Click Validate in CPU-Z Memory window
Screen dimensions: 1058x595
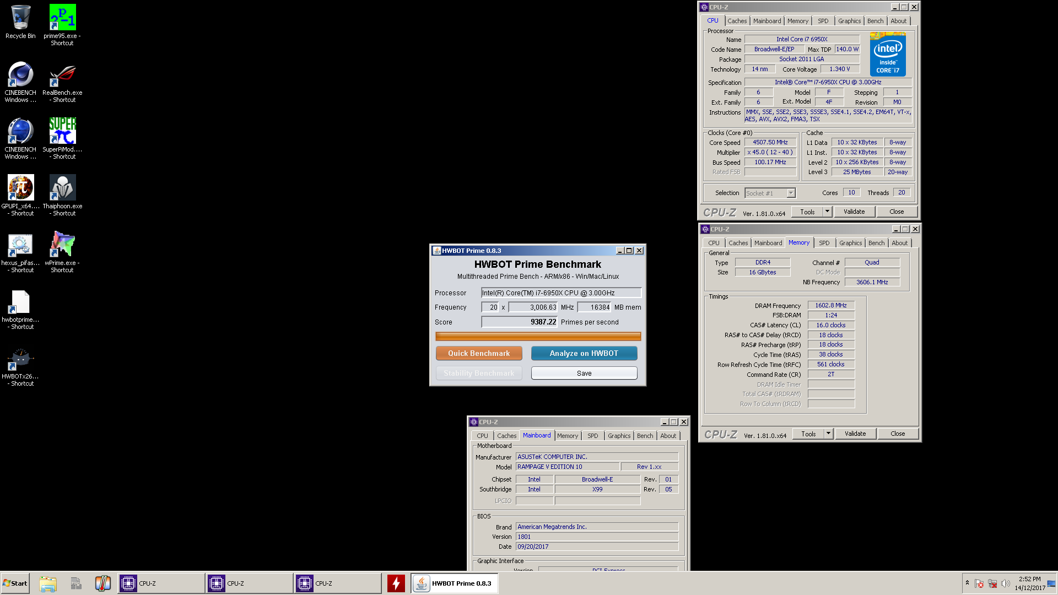pos(855,434)
